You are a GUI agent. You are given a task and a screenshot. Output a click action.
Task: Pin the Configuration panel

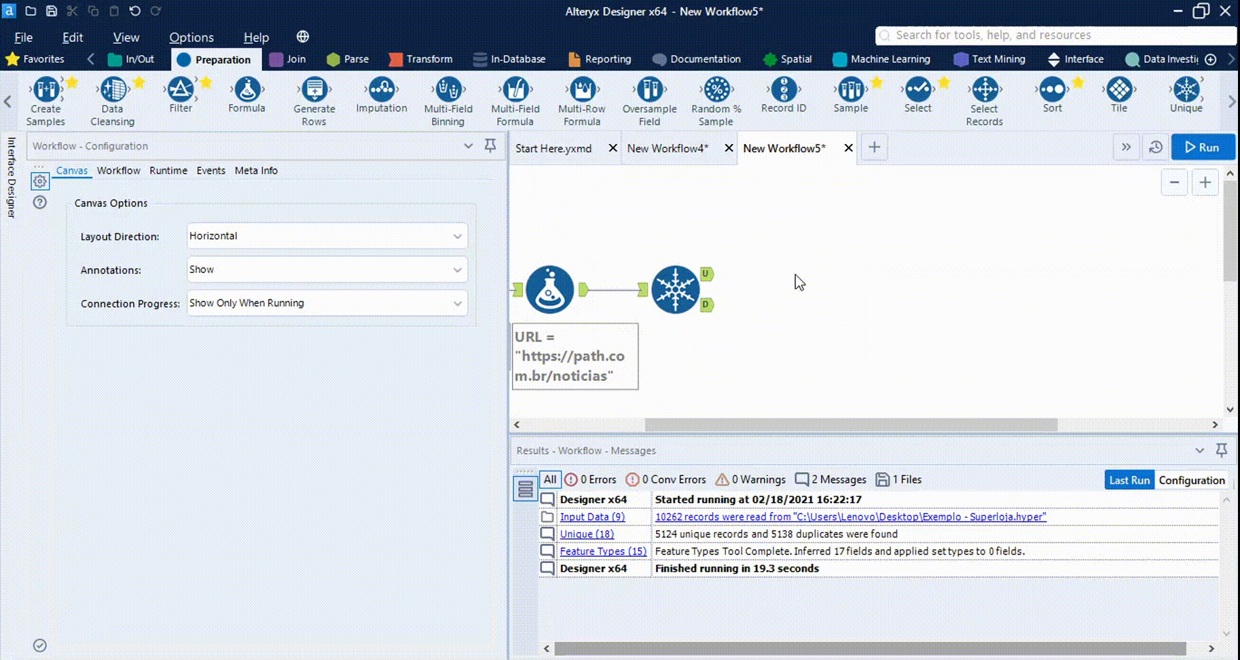point(490,145)
